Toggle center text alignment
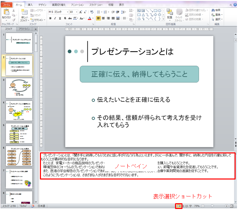Screen dimensions: 239x210 [104, 18]
